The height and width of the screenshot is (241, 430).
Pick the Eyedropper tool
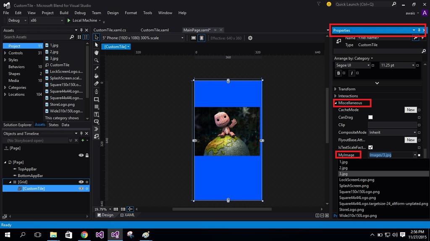point(96,68)
